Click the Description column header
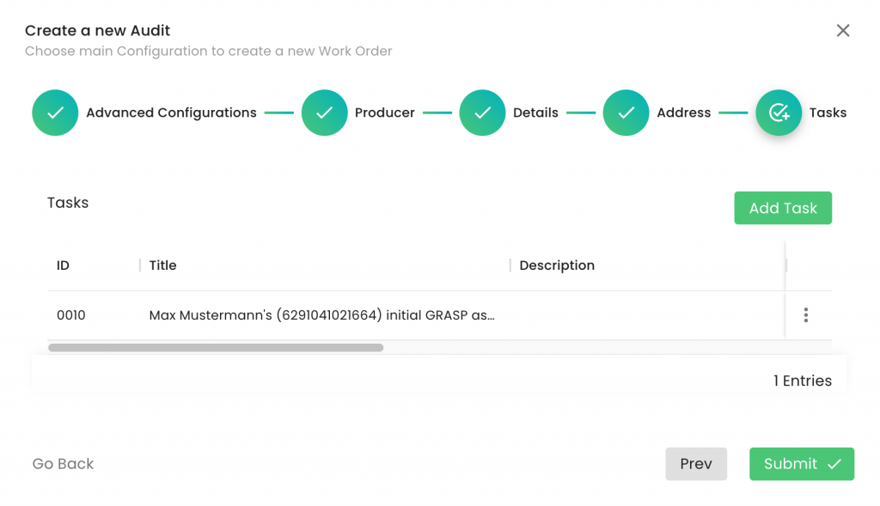Screen dimensions: 880x506 click(x=557, y=265)
